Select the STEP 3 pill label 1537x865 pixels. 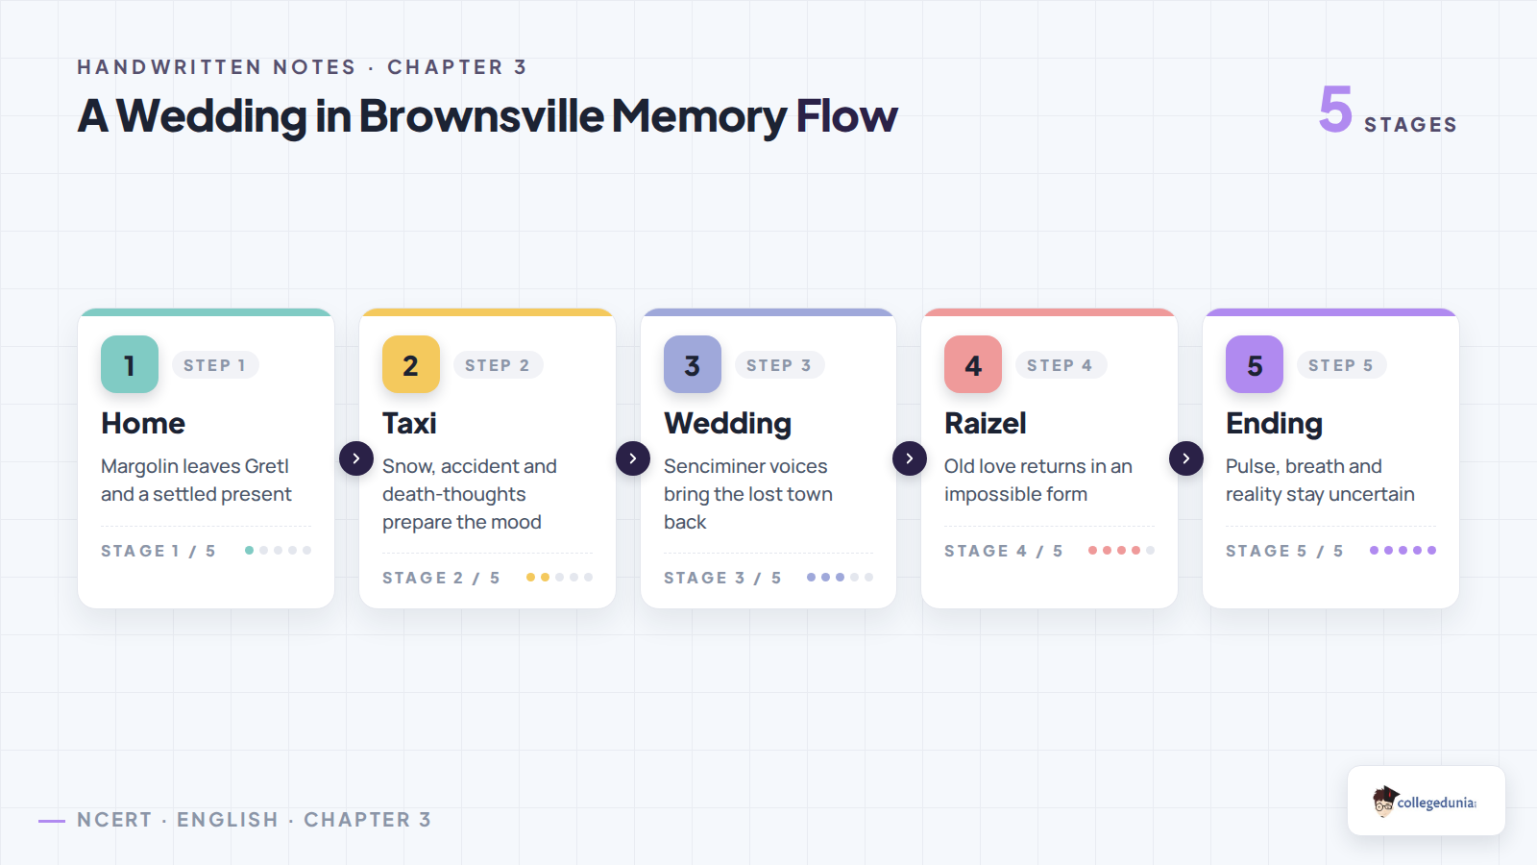(779, 365)
